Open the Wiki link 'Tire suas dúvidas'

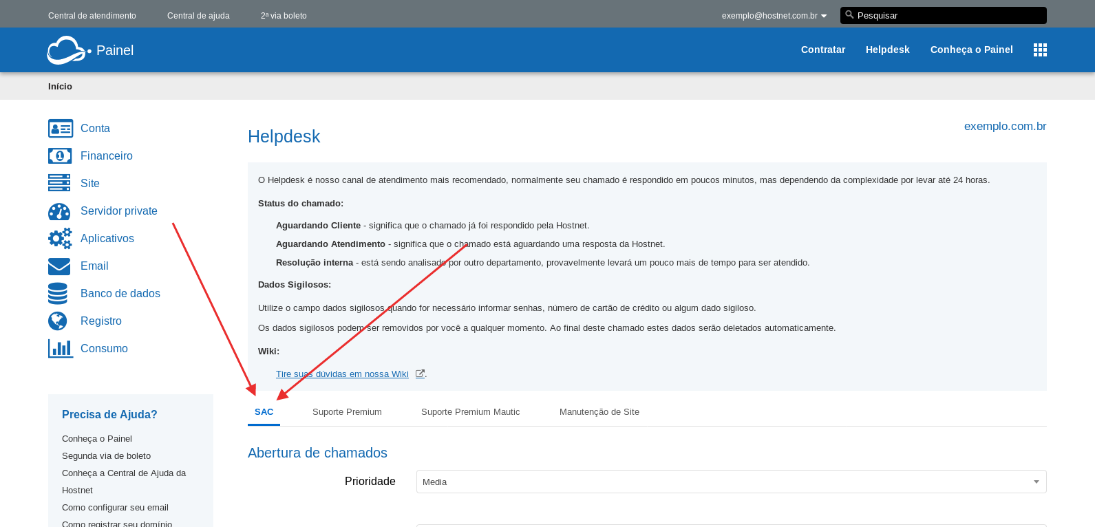coord(342,374)
